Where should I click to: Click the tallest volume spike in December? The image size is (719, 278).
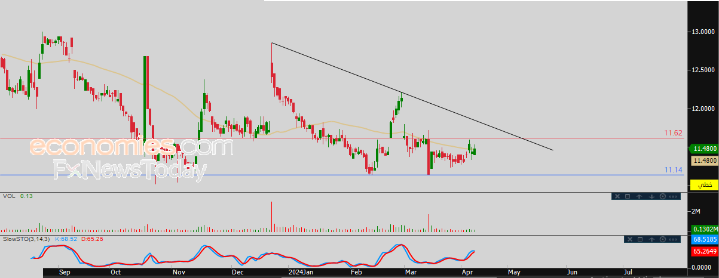click(272, 217)
